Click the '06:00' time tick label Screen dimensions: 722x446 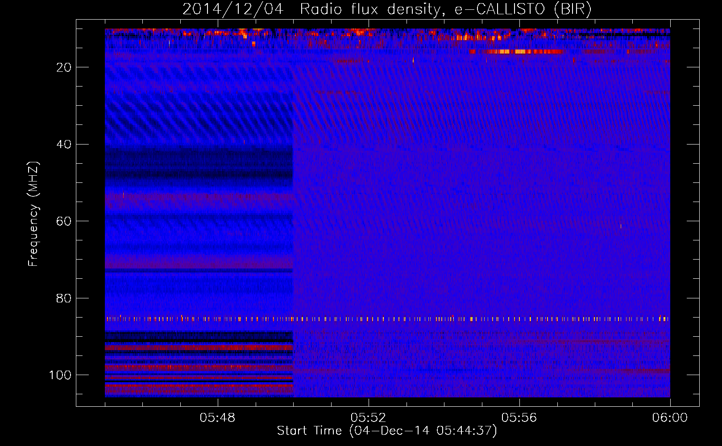pos(670,418)
